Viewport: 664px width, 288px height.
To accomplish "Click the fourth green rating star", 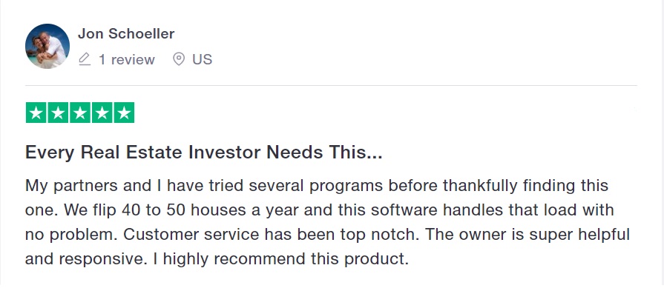I will [102, 113].
